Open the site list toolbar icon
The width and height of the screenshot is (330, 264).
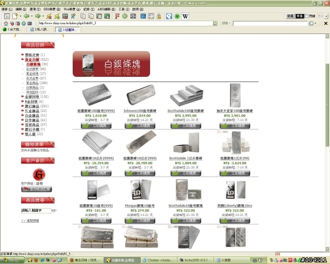[7, 16]
